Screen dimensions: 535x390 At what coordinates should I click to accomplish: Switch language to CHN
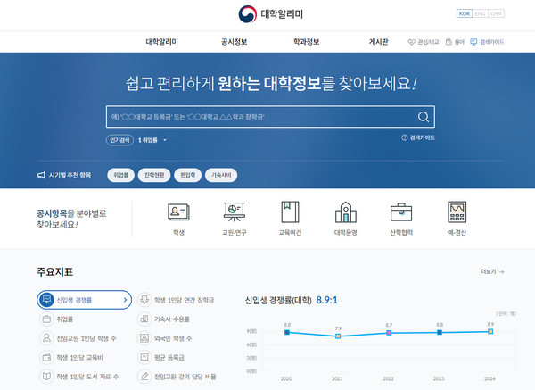[496, 13]
